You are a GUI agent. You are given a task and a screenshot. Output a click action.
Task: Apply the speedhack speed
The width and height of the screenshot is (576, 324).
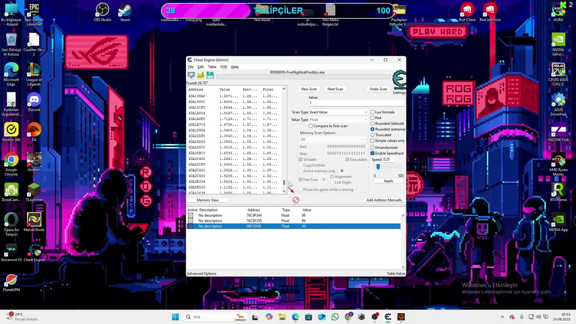[x=388, y=181]
